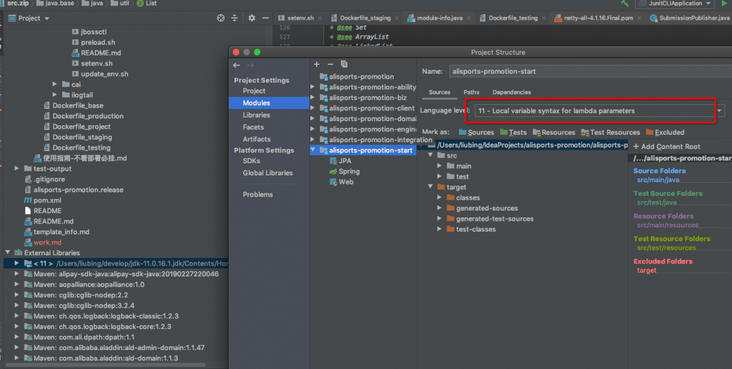
Task: Mark folder as Tests
Action: pyautogui.click(x=513, y=133)
